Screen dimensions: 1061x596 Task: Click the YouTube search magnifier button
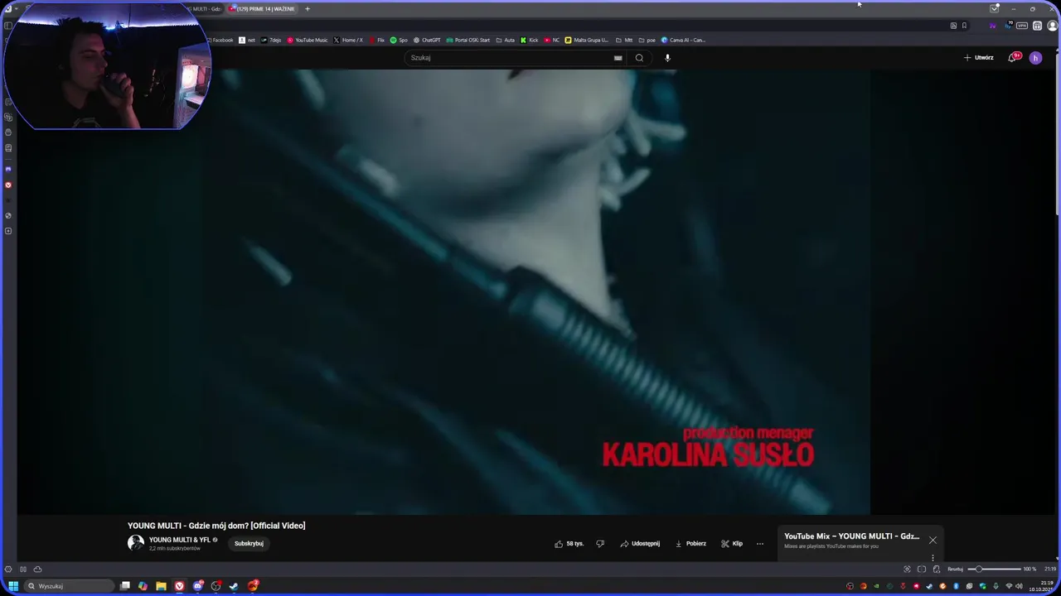(639, 58)
